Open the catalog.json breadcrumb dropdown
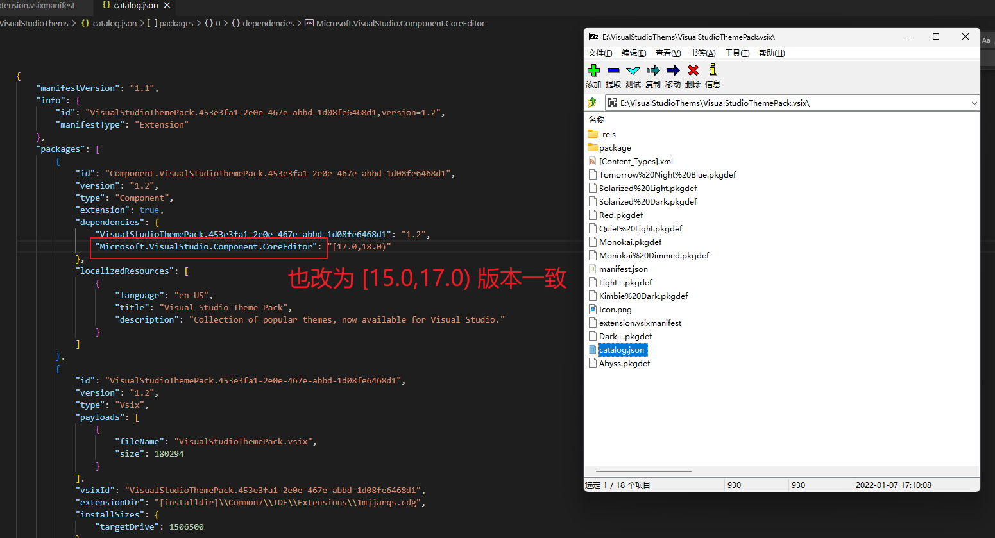Image resolution: width=995 pixels, height=538 pixels. (x=109, y=24)
